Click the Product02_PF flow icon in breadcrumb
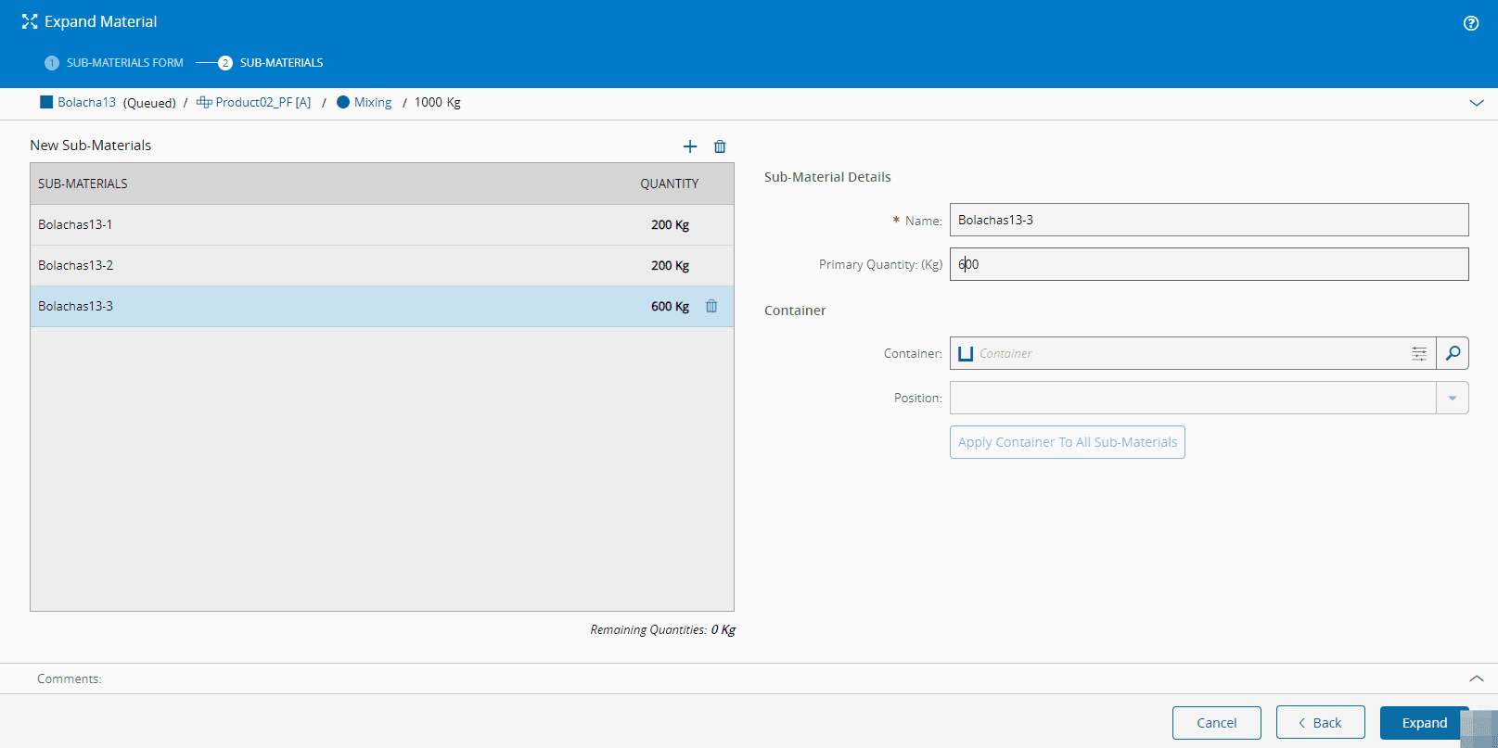Viewport: 1498px width, 748px height. 204,102
